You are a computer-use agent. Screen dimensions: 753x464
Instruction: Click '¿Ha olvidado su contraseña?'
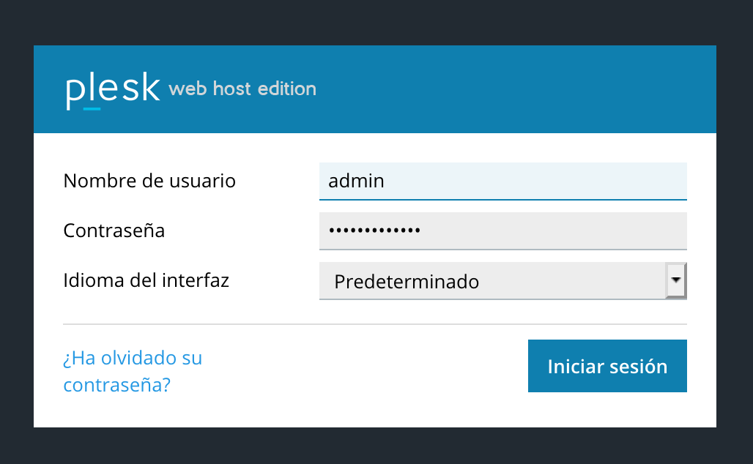pos(133,372)
